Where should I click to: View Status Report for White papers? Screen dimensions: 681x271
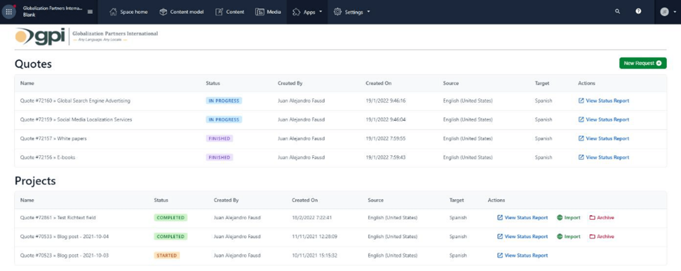[x=604, y=138]
